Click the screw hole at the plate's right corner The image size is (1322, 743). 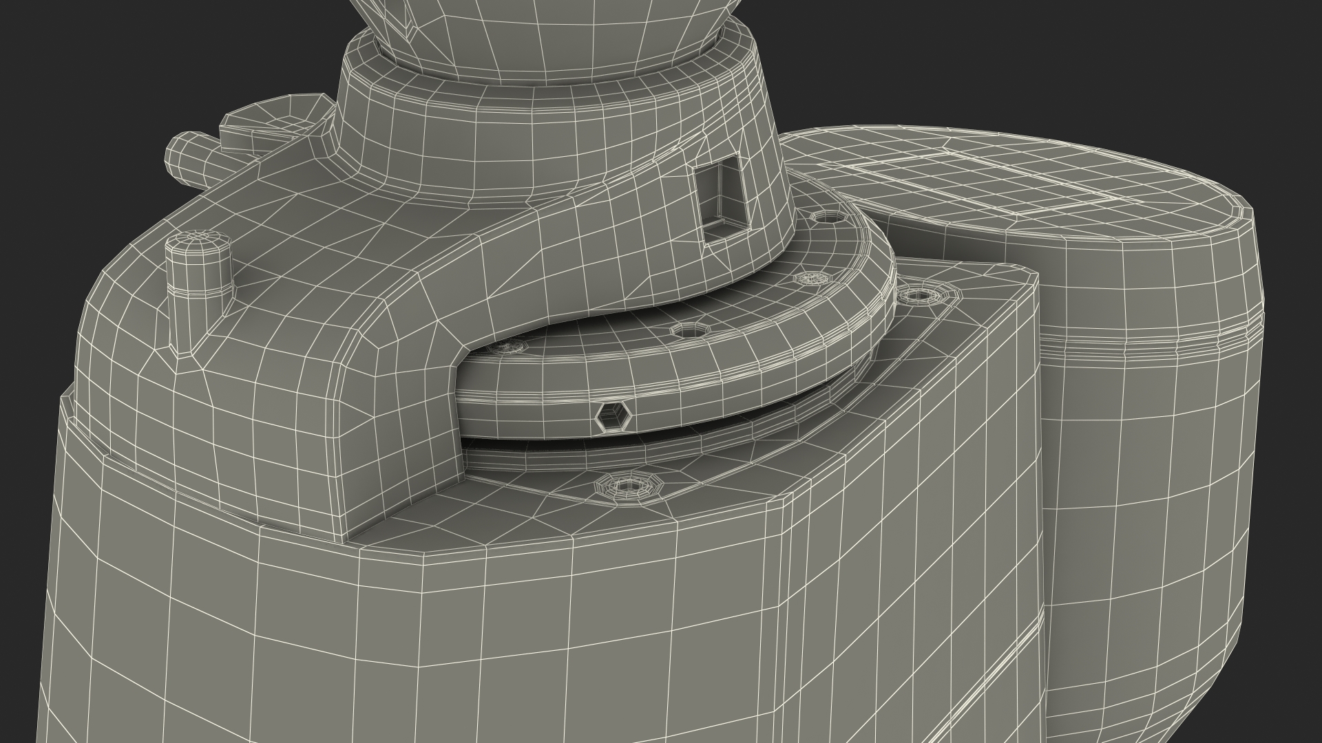click(x=919, y=295)
